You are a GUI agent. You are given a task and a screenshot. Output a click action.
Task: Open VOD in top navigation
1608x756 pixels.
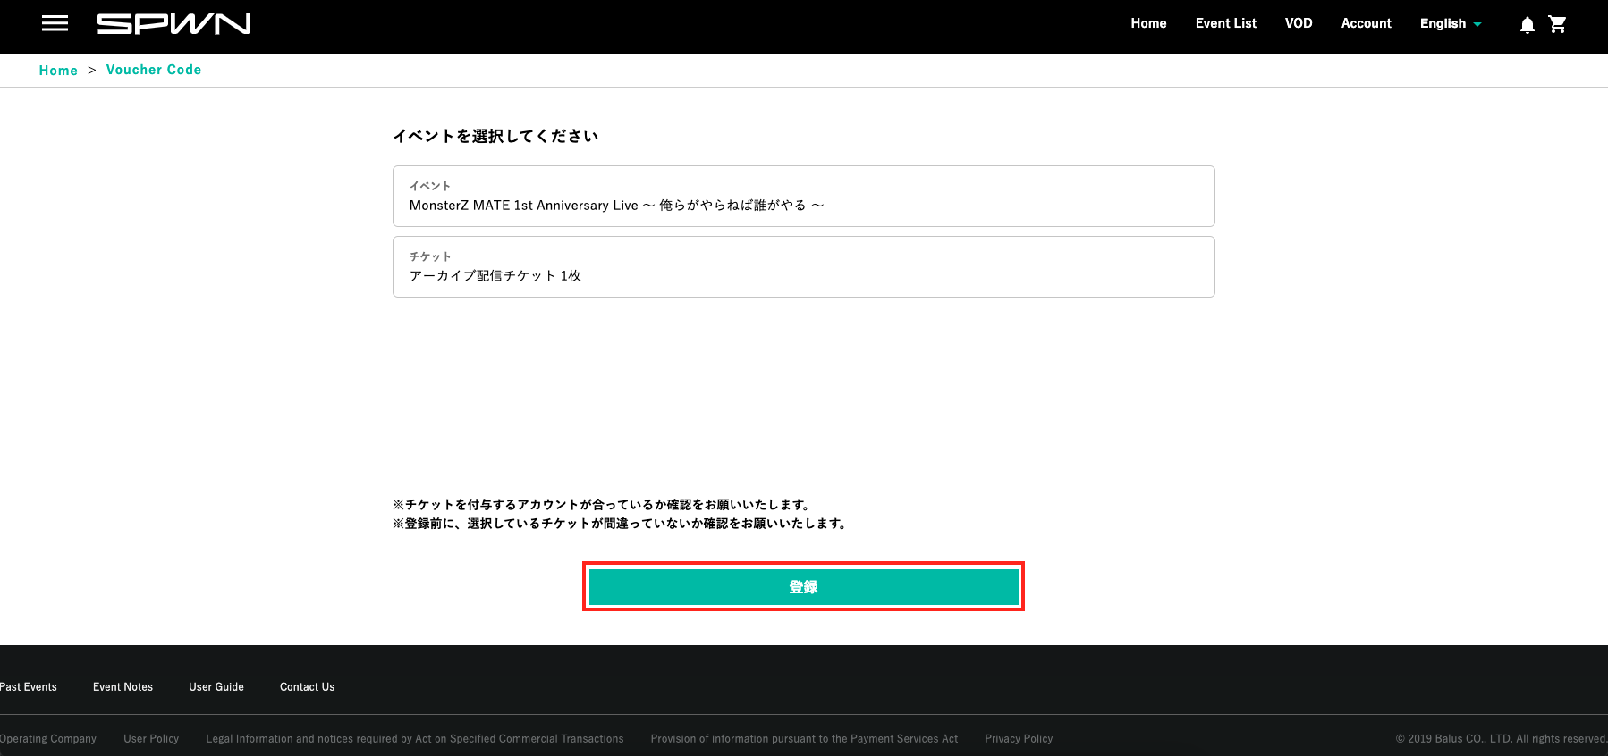pos(1299,23)
